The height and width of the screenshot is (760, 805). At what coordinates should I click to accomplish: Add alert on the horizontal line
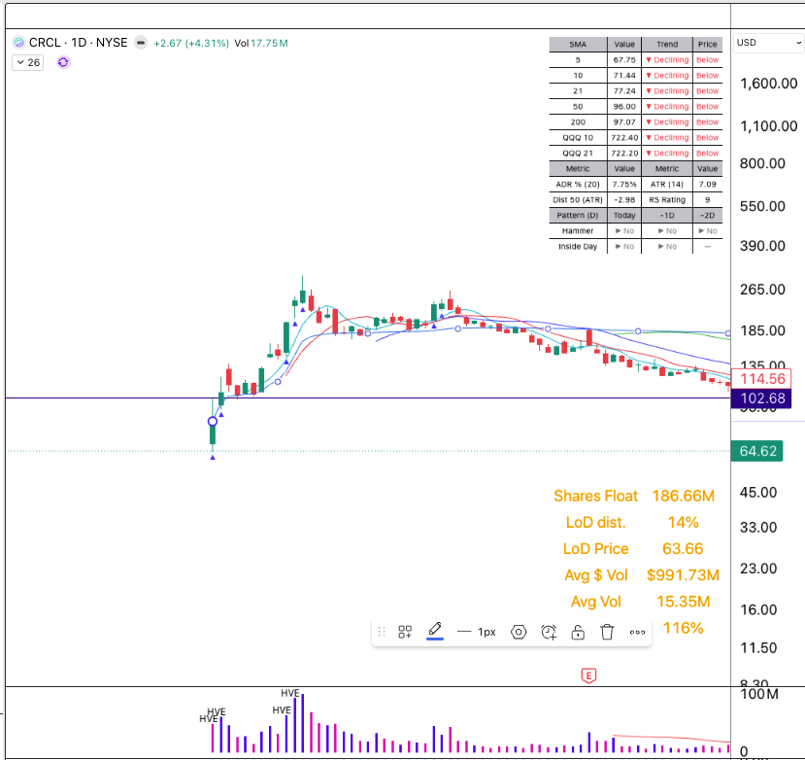[x=549, y=632]
